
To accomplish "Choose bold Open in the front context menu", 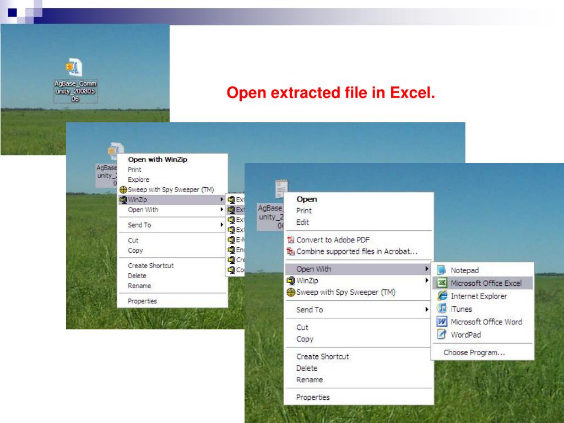I will click(x=307, y=199).
